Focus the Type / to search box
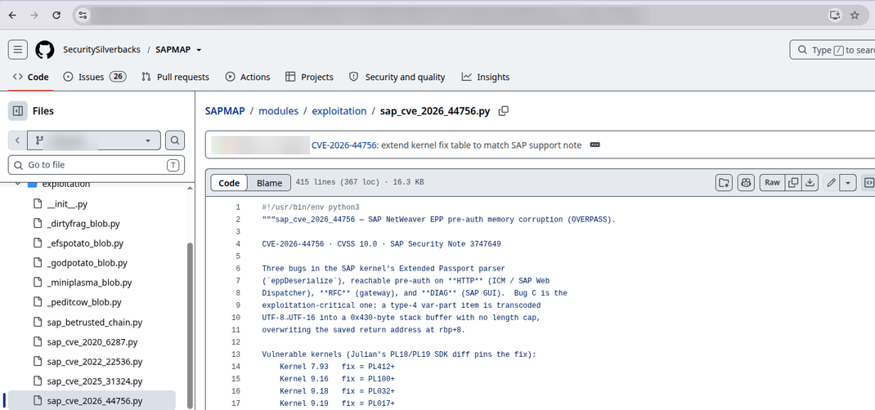 832,50
